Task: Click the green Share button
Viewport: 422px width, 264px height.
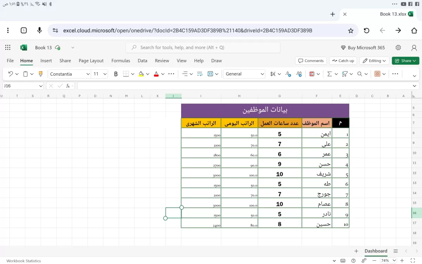Action: coord(405,61)
